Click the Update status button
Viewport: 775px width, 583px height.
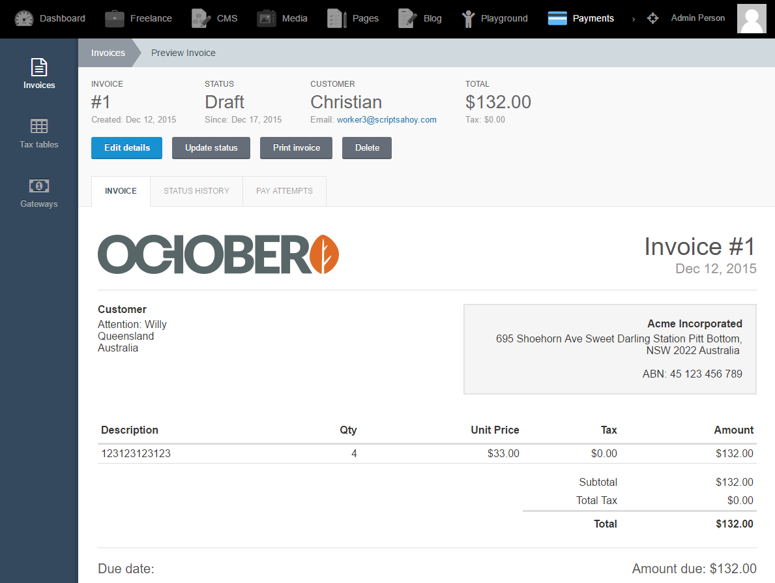point(211,148)
